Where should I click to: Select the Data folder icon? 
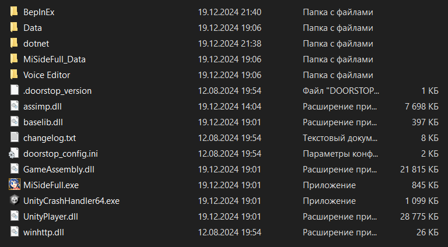(x=15, y=27)
